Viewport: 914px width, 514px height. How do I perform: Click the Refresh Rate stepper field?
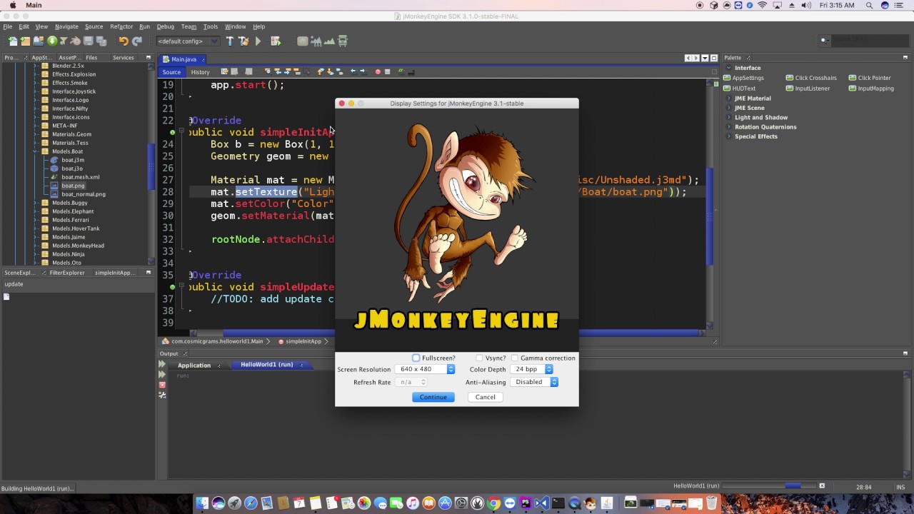(411, 382)
